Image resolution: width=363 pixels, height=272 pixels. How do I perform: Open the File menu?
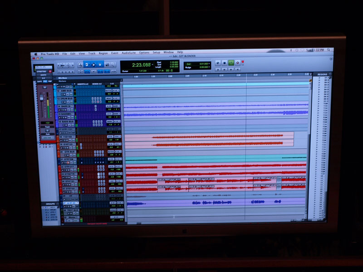(x=64, y=53)
